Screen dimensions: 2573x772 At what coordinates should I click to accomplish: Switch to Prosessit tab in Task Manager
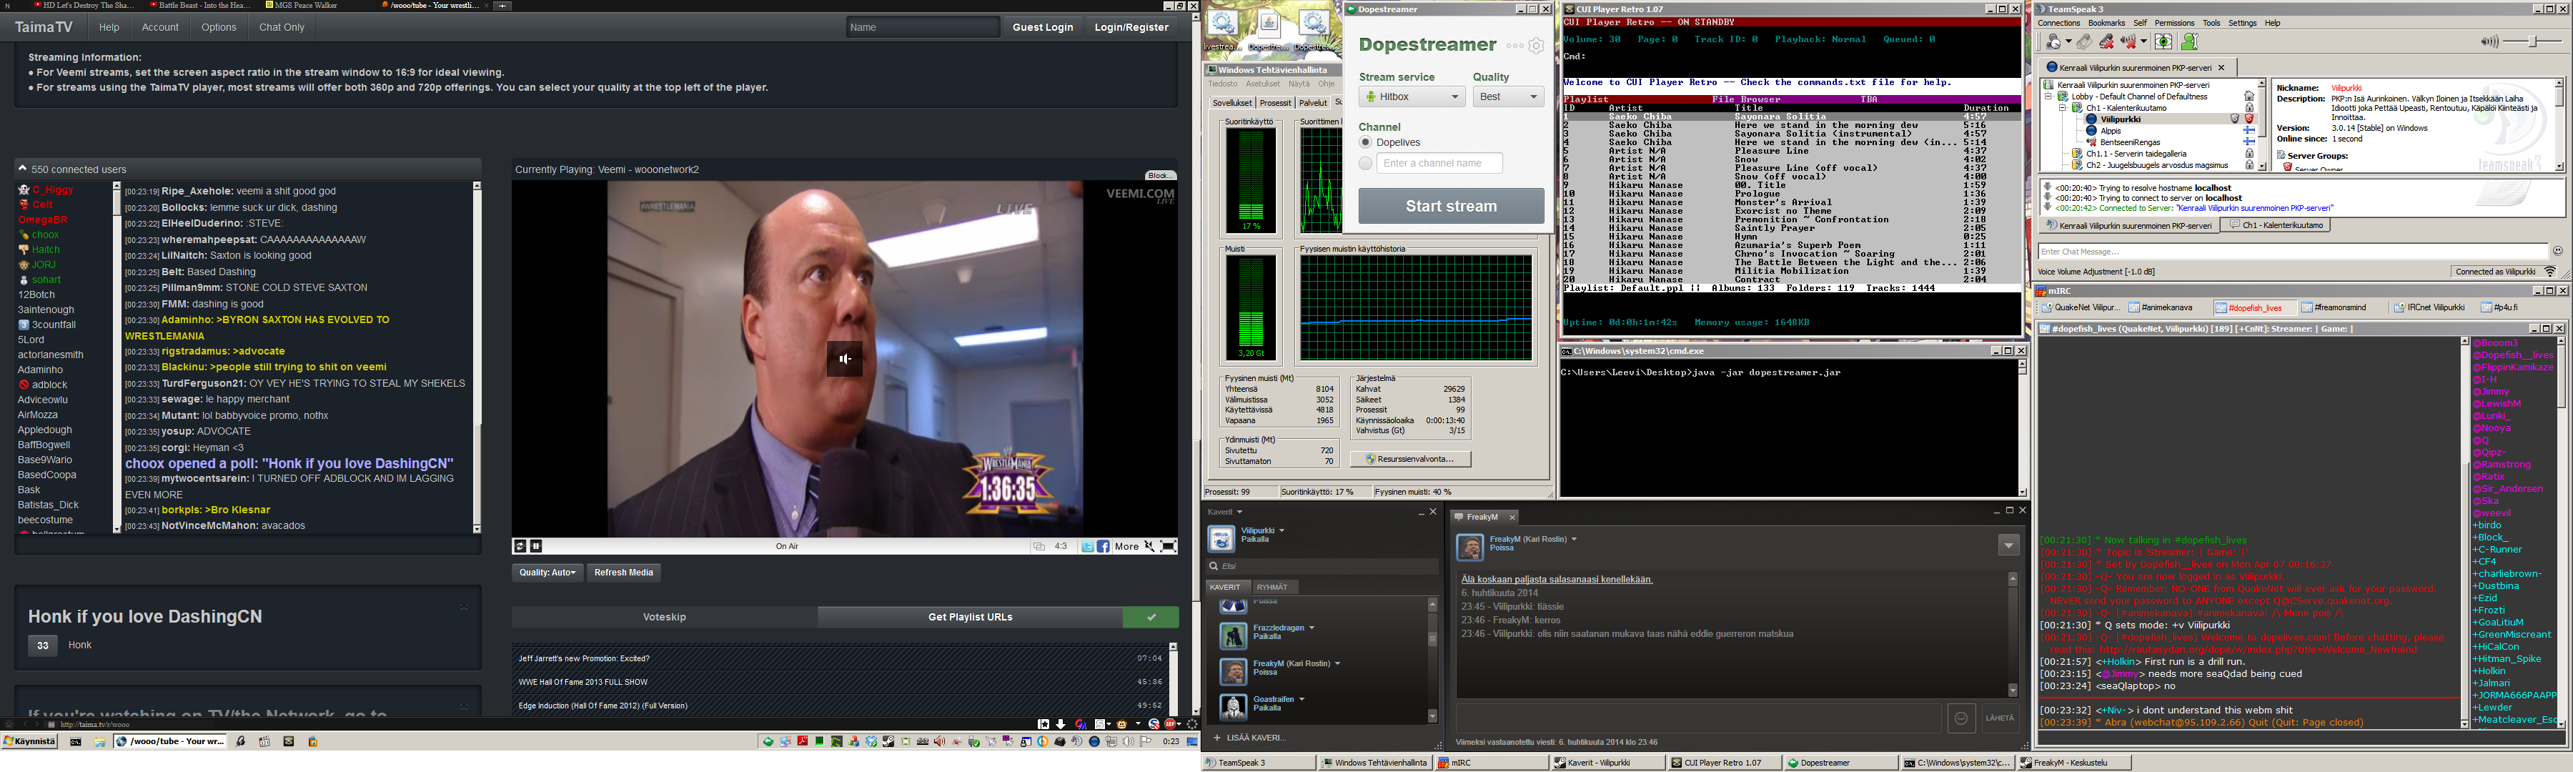pyautogui.click(x=1274, y=103)
